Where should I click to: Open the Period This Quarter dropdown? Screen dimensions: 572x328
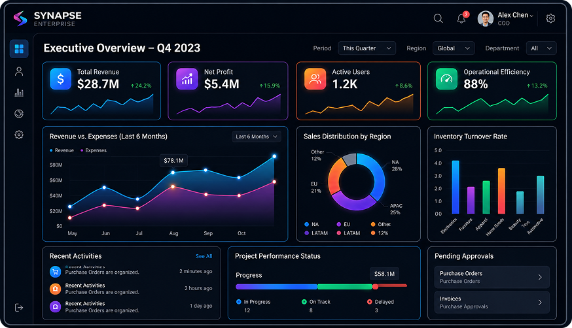[366, 48]
